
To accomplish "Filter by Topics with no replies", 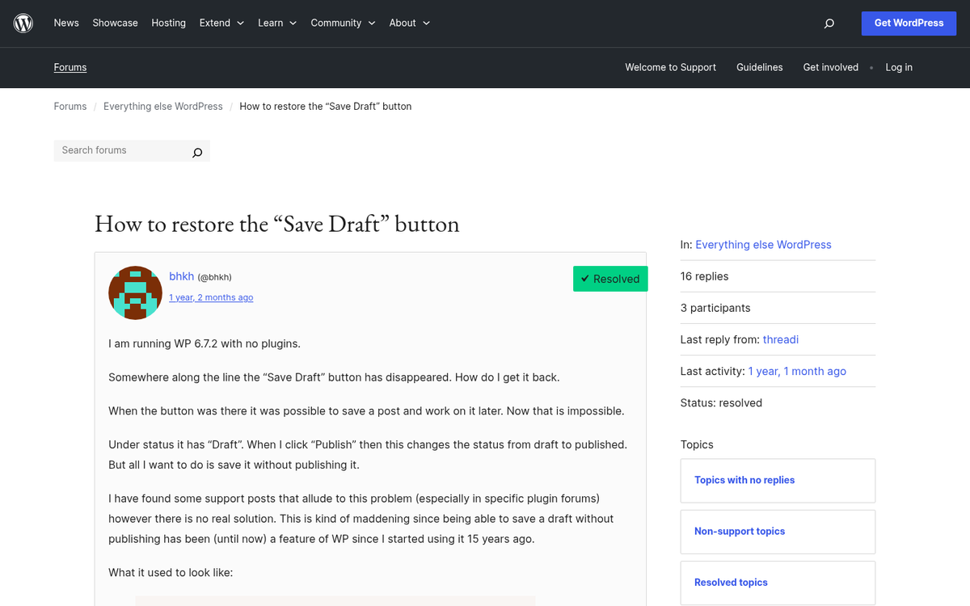I will (x=744, y=480).
